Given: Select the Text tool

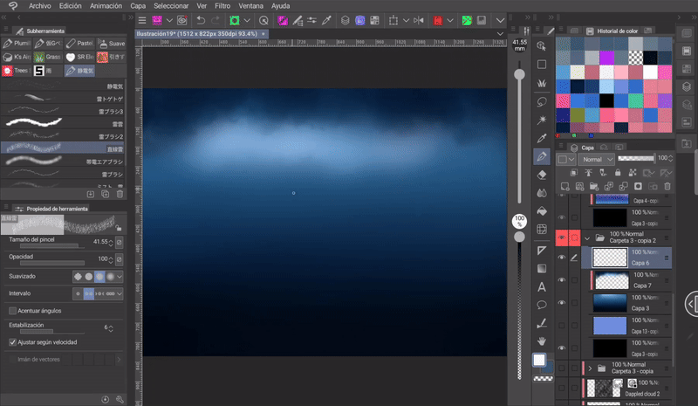Looking at the screenshot, I should 542,287.
